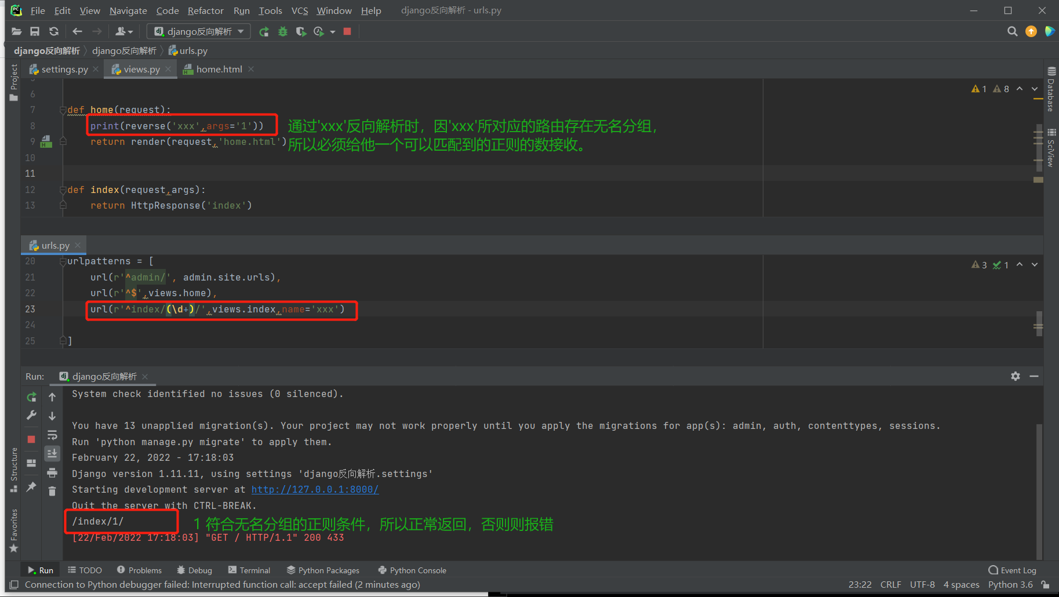This screenshot has width=1059, height=597.
Task: Close the django反向解析 Run tab
Action: pos(145,377)
